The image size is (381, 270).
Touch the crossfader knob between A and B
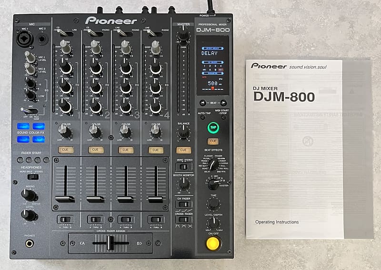(111, 243)
